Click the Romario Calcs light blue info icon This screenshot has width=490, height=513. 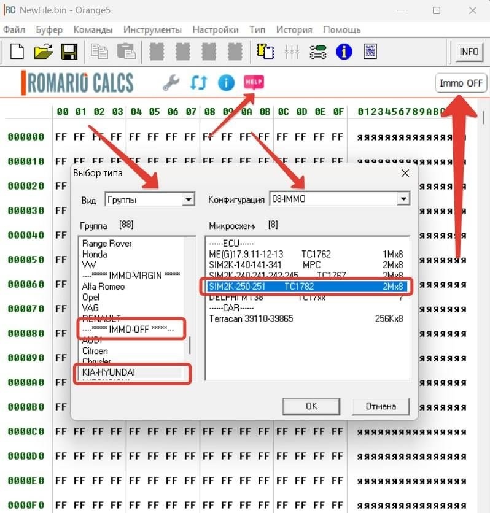[226, 82]
